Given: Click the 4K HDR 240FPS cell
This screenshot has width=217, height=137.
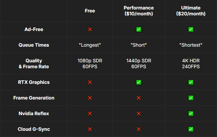Looking at the screenshot, I should point(191,63).
